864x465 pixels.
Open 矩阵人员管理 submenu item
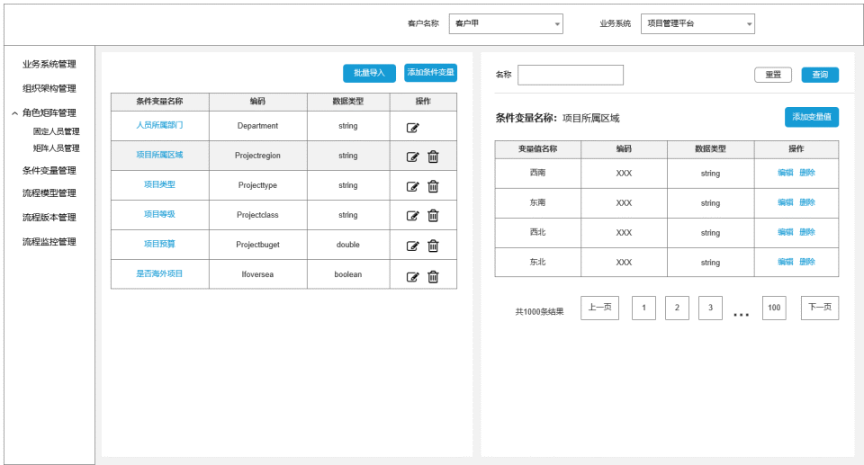pyautogui.click(x=56, y=148)
